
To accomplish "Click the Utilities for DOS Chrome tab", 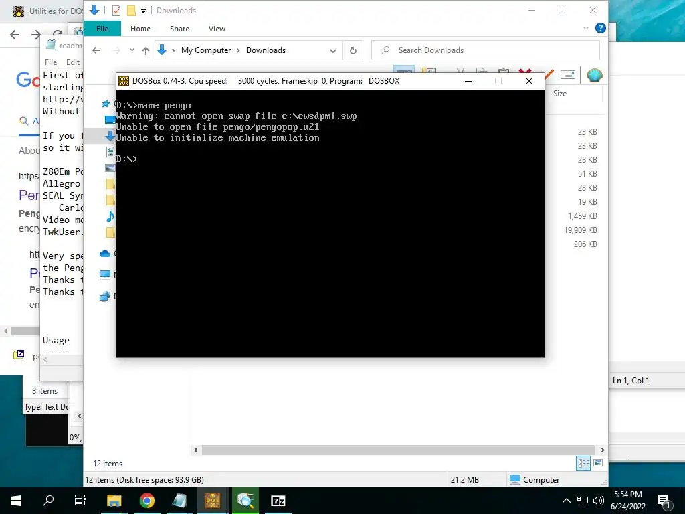I will [47, 11].
